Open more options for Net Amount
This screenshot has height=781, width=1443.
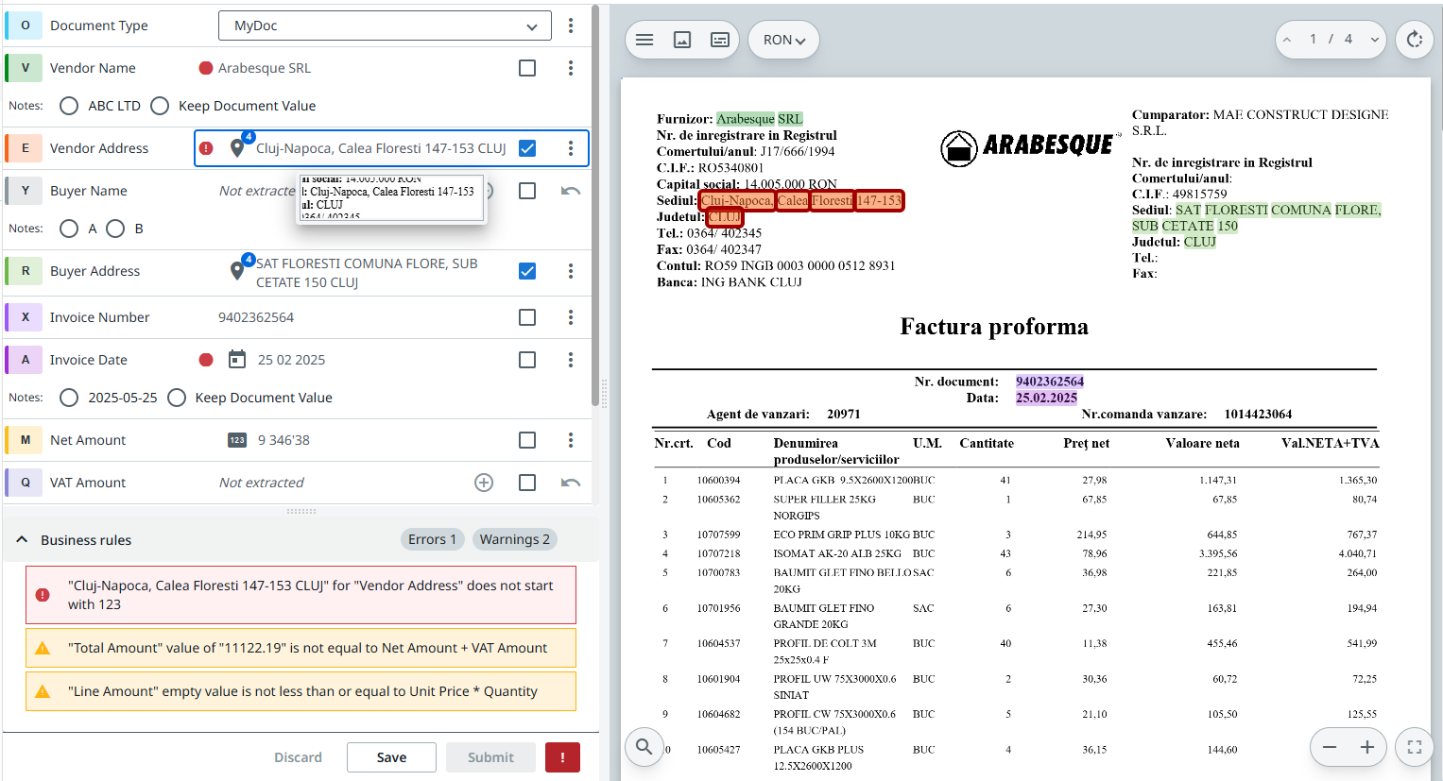coord(571,440)
